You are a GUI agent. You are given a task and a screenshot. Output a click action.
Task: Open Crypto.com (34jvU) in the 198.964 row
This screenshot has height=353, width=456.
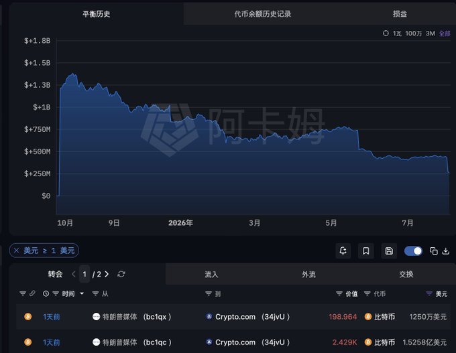pyautogui.click(x=247, y=317)
